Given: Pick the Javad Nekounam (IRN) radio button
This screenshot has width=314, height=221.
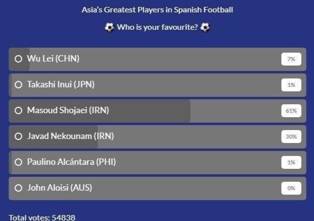Looking at the screenshot, I should [x=18, y=137].
